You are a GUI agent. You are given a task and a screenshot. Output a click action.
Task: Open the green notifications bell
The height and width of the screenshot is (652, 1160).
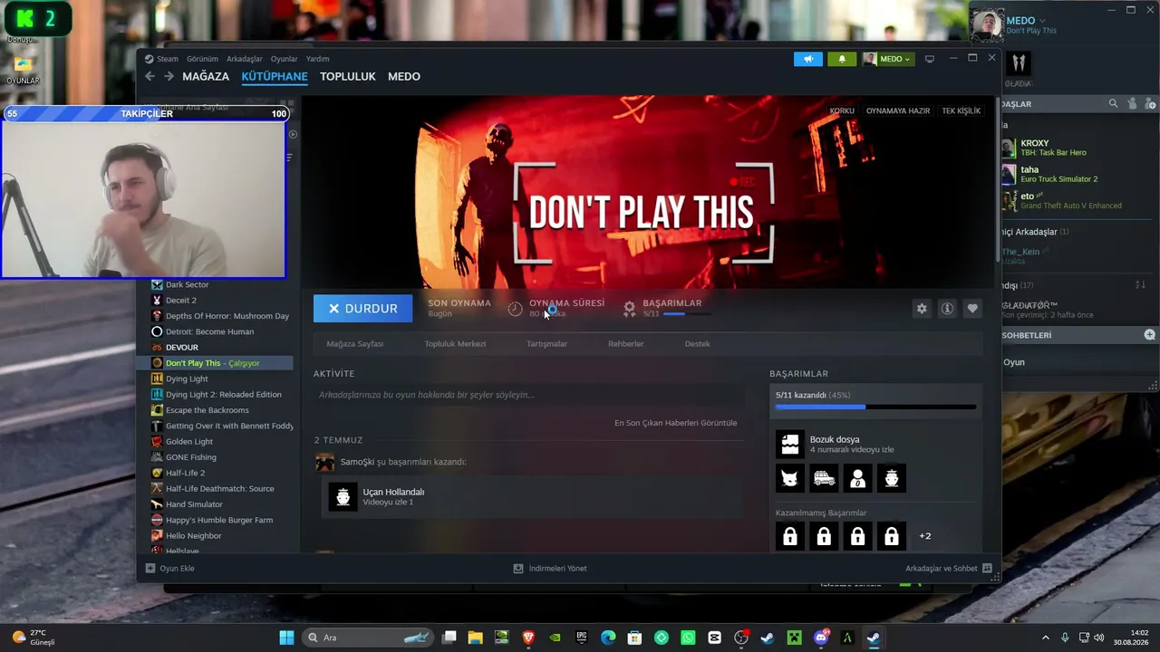[x=841, y=59]
